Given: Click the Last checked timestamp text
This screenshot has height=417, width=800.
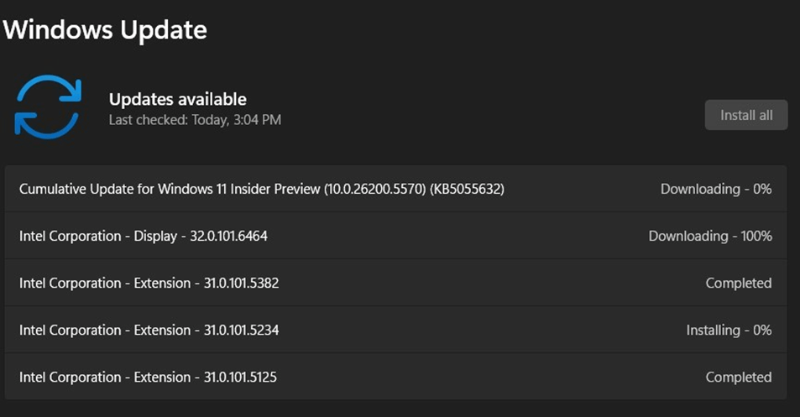Looking at the screenshot, I should (x=195, y=120).
